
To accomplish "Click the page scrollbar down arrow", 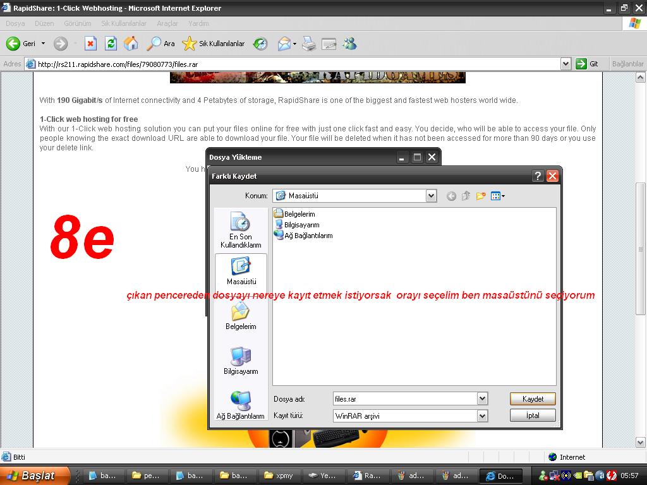I will 641,443.
